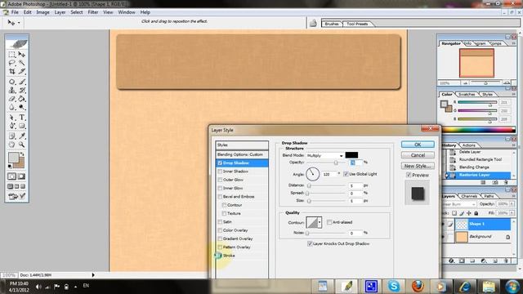Enable the Inner Shadow checkbox
Image resolution: width=523 pixels, height=294 pixels.
click(220, 171)
